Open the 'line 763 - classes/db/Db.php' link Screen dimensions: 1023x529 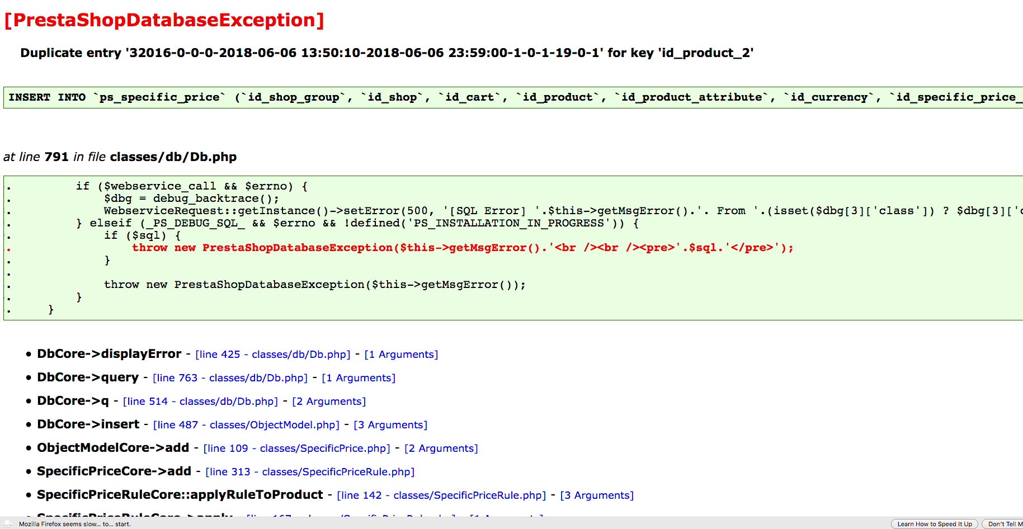(230, 378)
